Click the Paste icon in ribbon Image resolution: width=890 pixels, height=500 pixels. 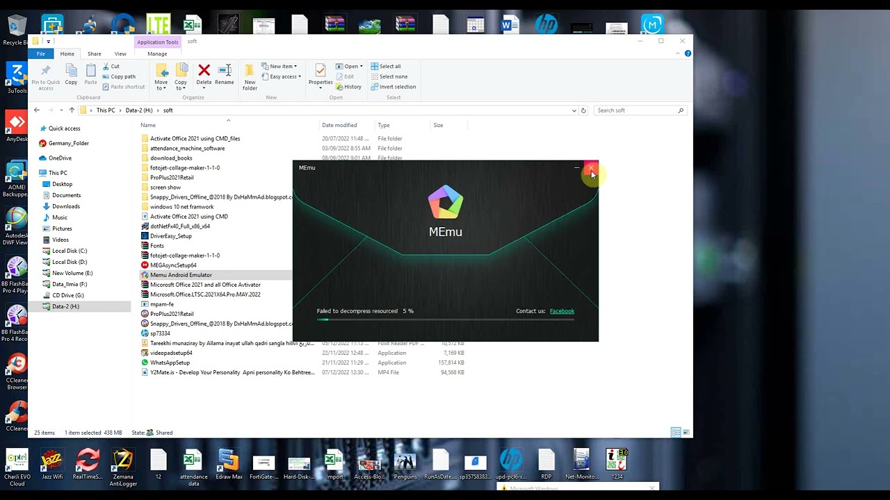(x=90, y=75)
